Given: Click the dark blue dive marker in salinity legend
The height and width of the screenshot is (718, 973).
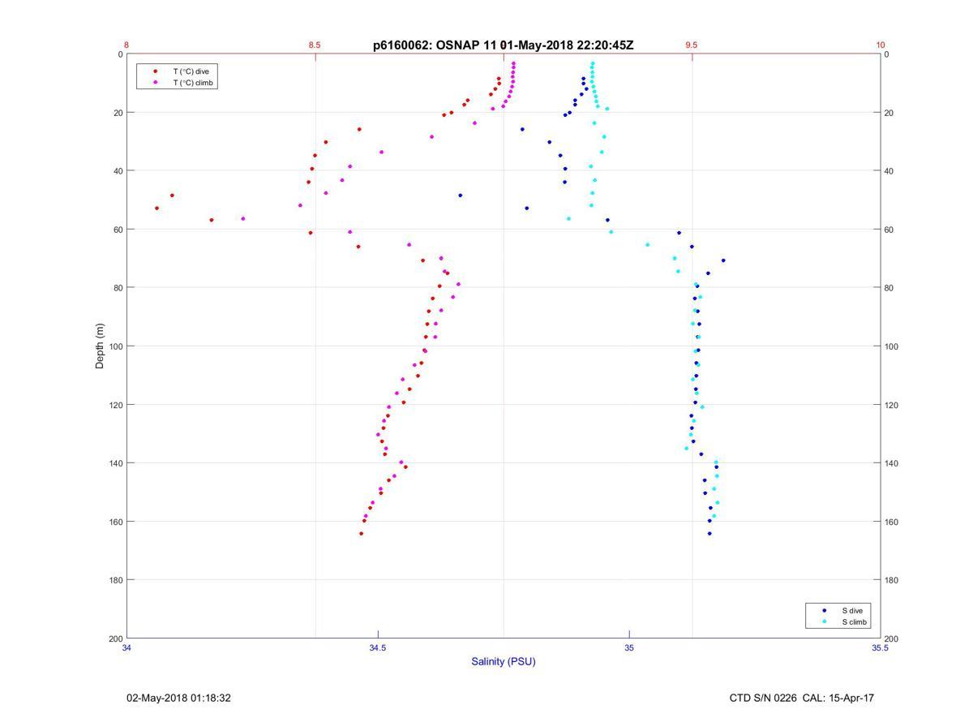Looking at the screenshot, I should (825, 610).
